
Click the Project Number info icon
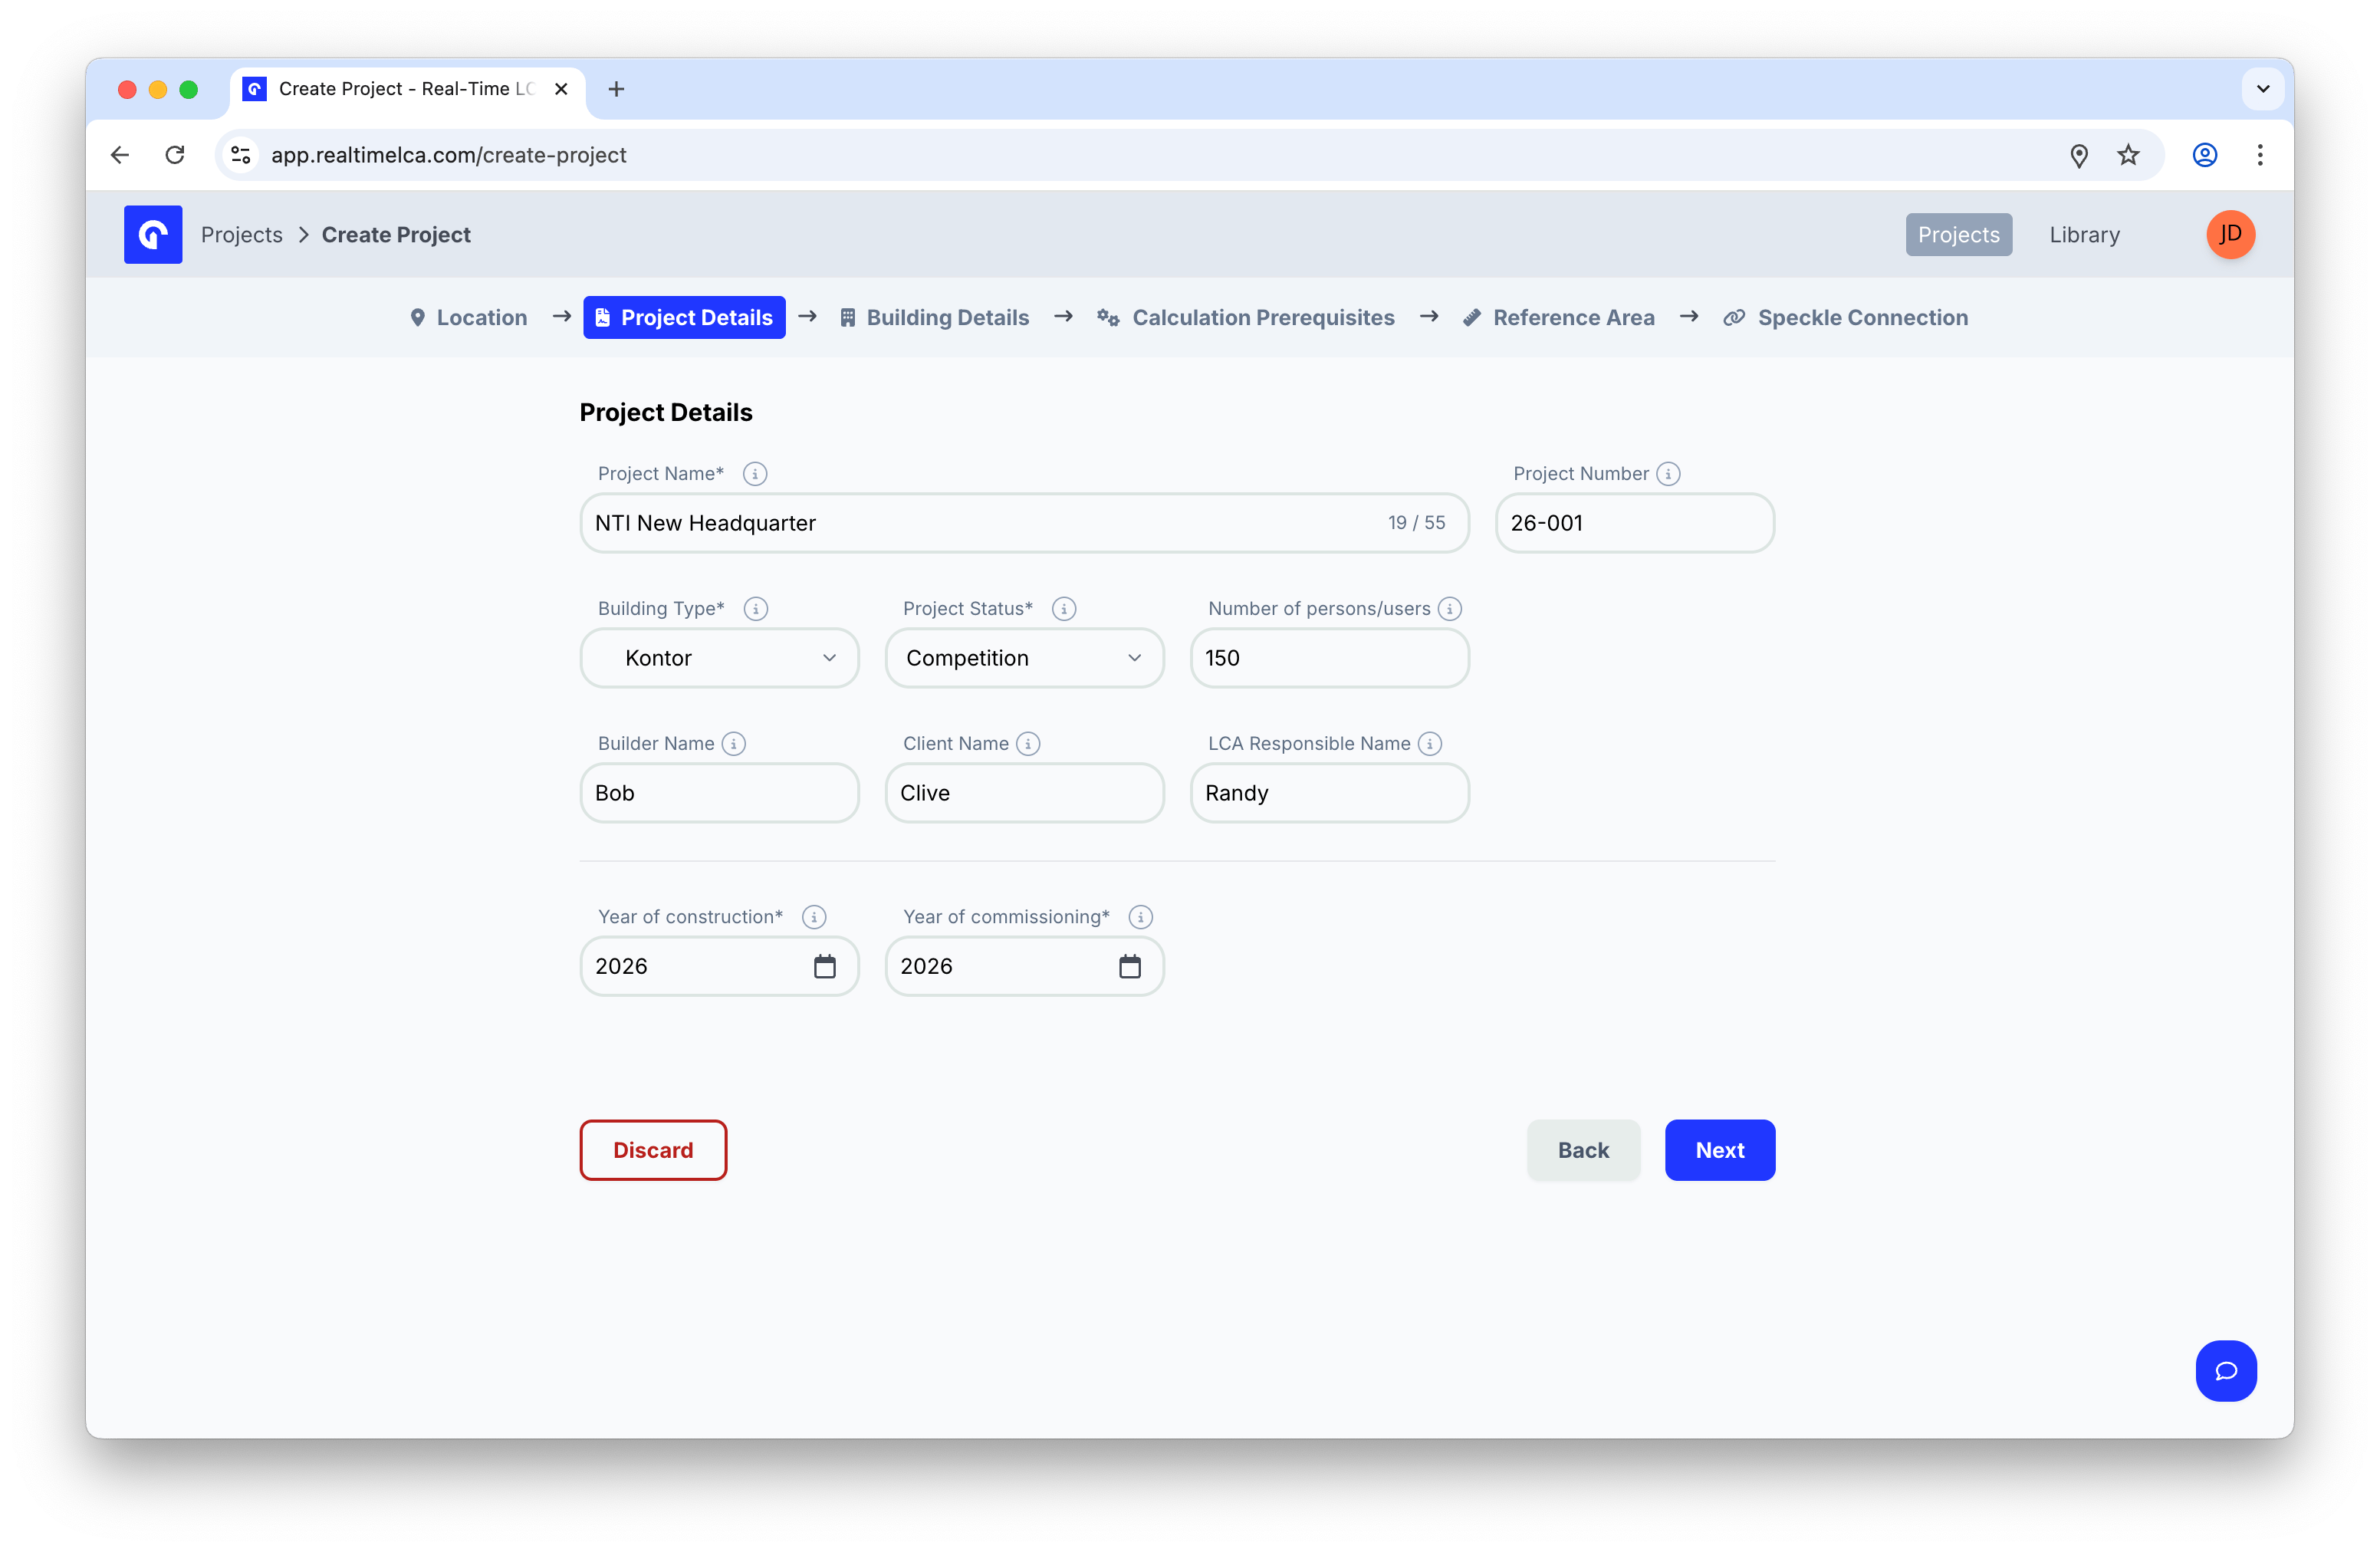pos(1668,474)
